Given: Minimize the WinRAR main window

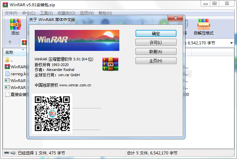Looking at the screenshot, I should point(206,3).
